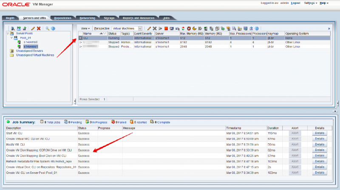Switch to the Repositories tab
Image resolution: width=340 pixels, height=190 pixels.
point(62,18)
